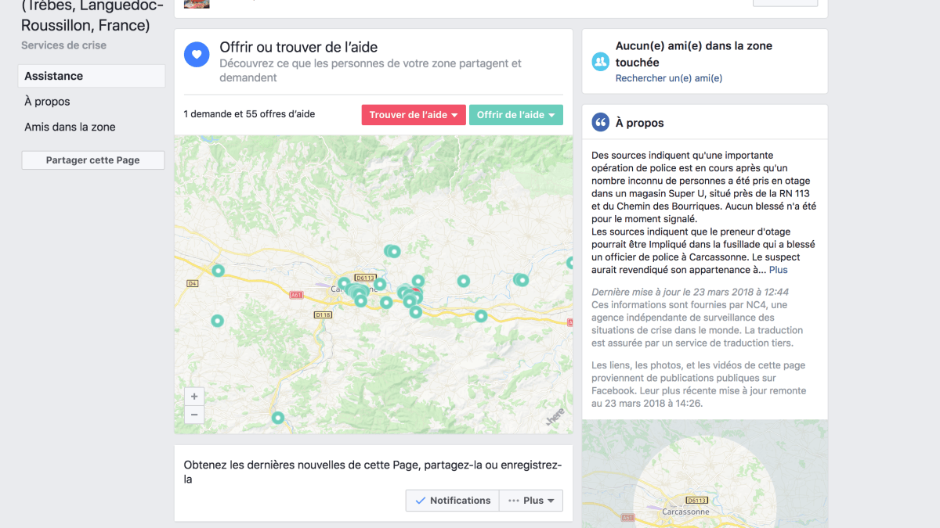The width and height of the screenshot is (940, 528).
Task: Click the small Carcassonne map thumbnail
Action: point(705,474)
